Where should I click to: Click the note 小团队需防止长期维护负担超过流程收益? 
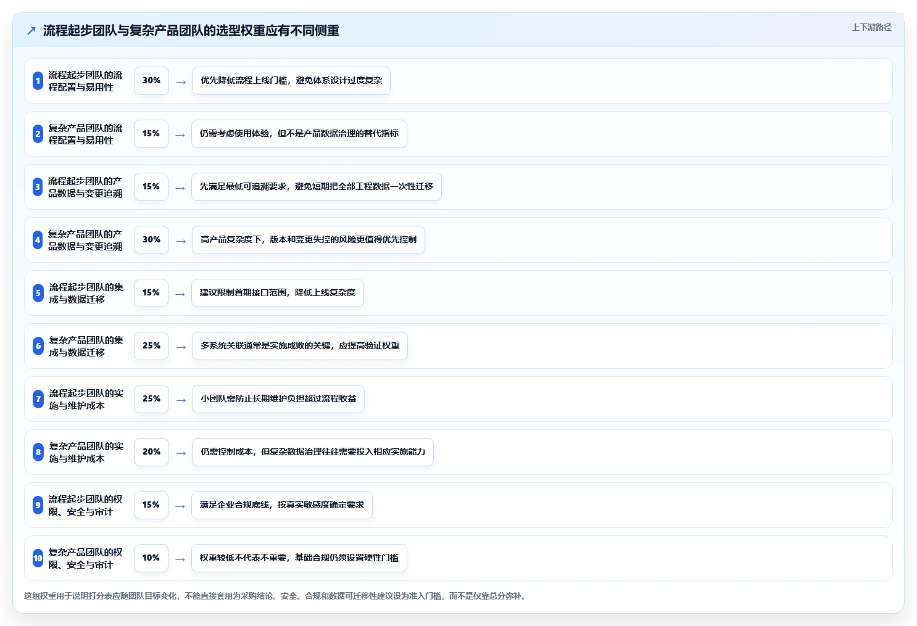(x=278, y=399)
